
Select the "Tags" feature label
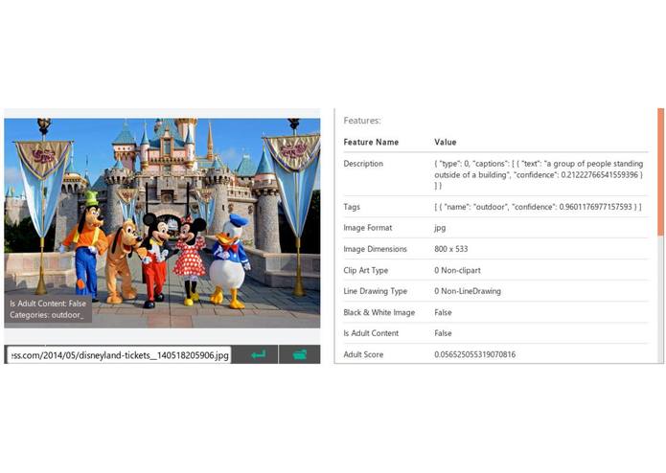click(352, 207)
